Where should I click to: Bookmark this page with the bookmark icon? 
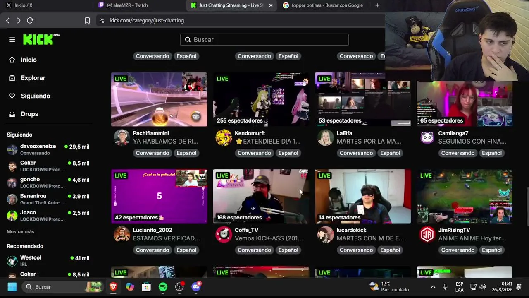pos(87,20)
